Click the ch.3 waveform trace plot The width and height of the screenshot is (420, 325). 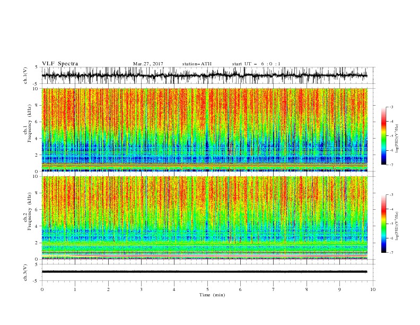coord(208,272)
